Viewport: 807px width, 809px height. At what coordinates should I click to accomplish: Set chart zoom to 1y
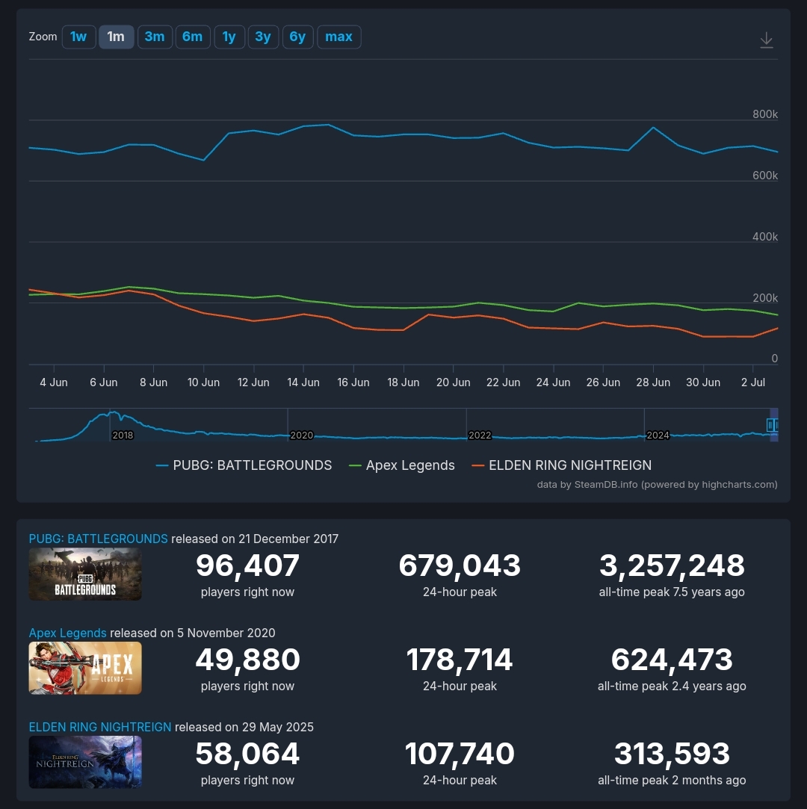click(x=229, y=37)
